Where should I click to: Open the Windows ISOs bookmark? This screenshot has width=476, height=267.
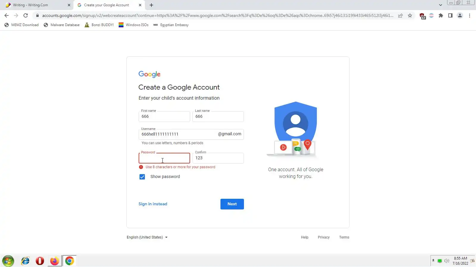[134, 25]
